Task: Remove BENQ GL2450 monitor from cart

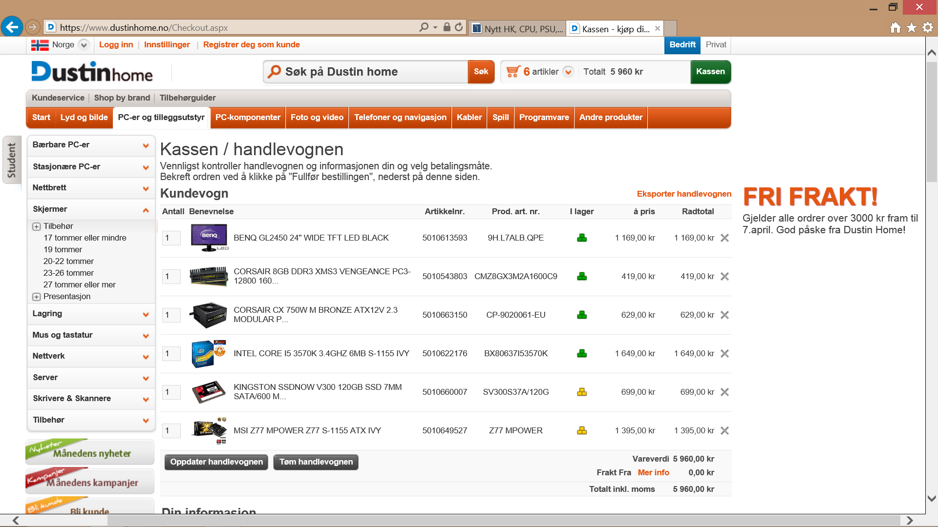Action: [x=725, y=238]
